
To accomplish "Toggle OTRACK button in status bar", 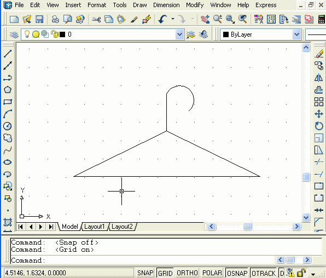I will pos(264,273).
